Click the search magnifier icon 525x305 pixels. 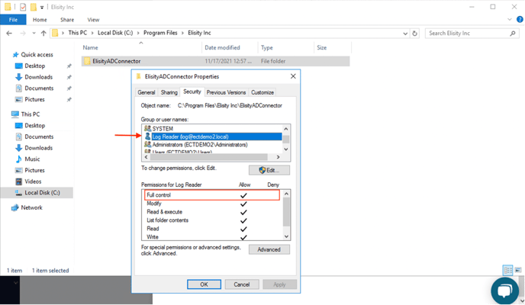513,33
